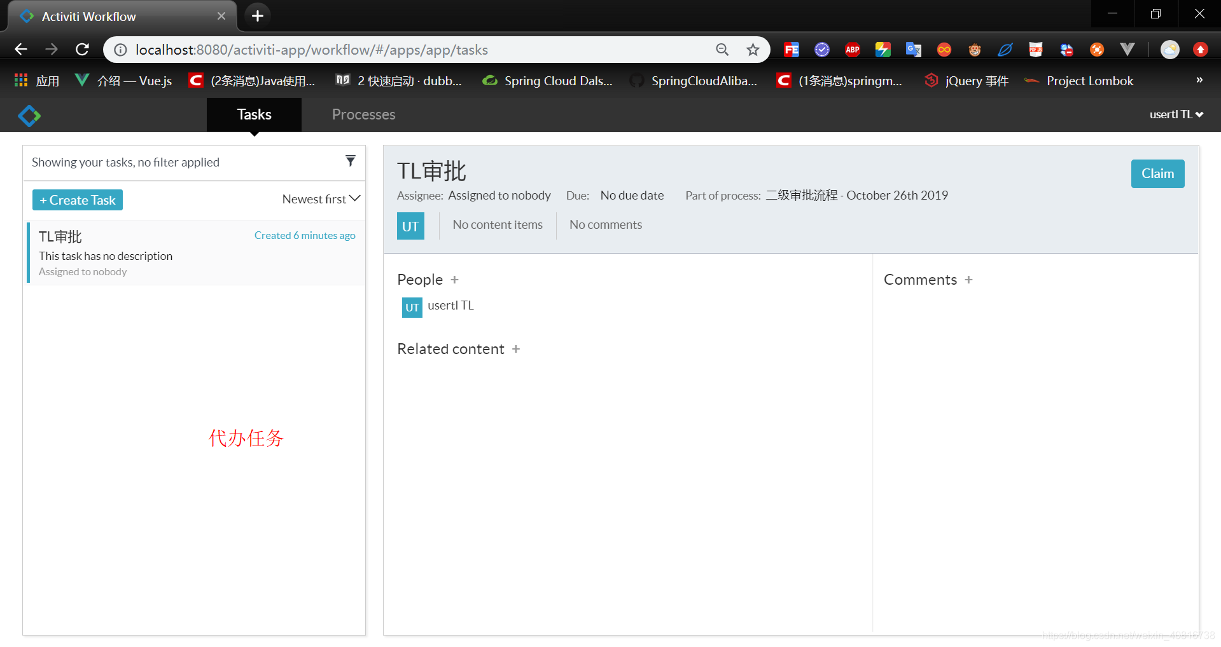Click the plus icon next to Related content

[516, 349]
